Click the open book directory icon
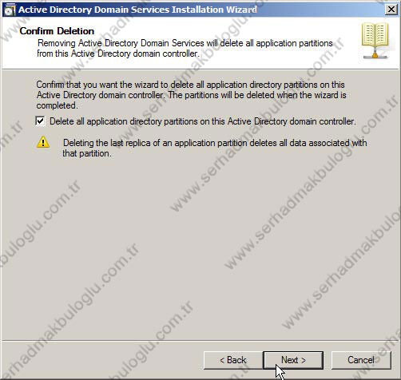This screenshot has height=380, width=401. click(x=375, y=41)
